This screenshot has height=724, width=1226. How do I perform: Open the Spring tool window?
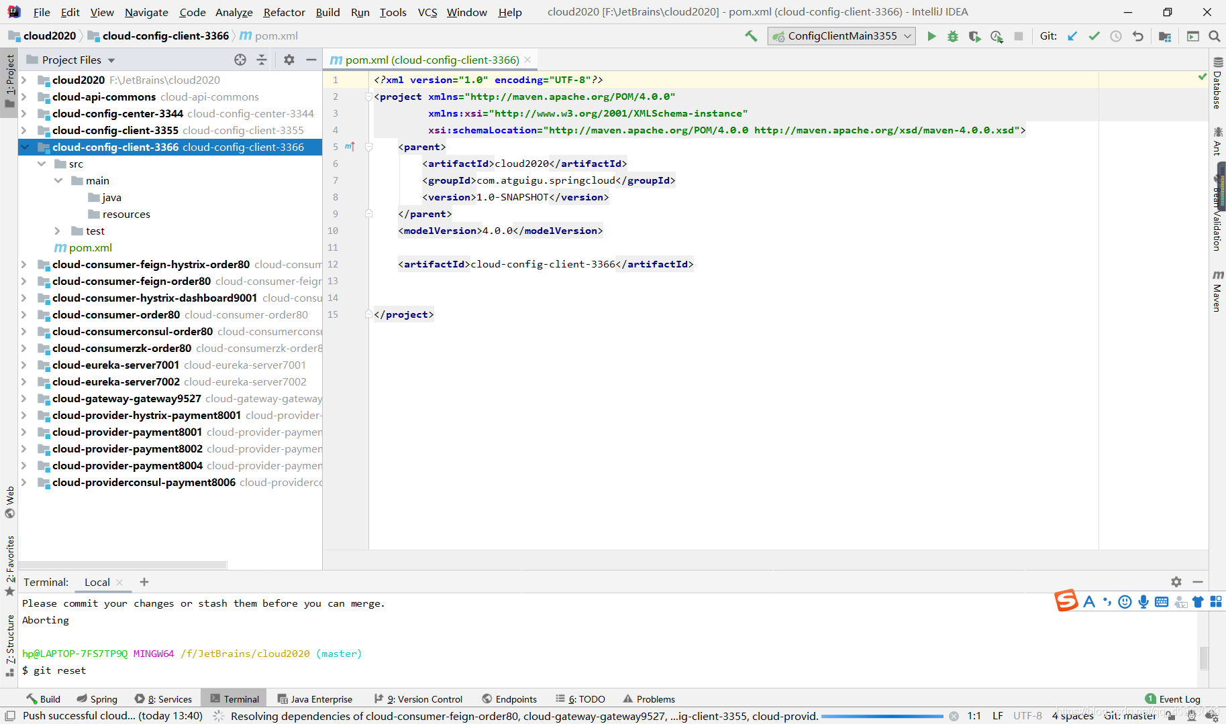click(x=97, y=699)
